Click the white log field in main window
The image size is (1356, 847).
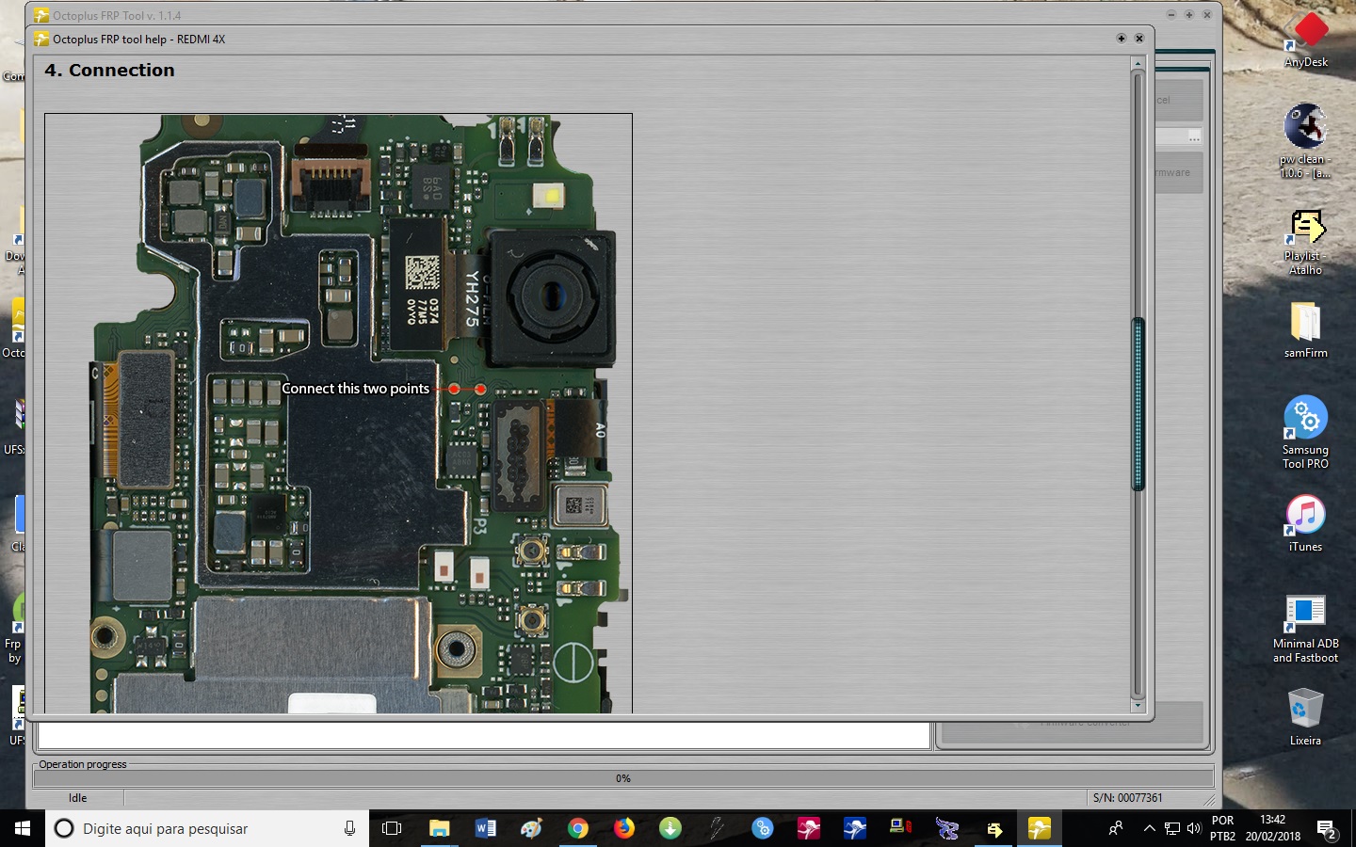[x=484, y=735]
